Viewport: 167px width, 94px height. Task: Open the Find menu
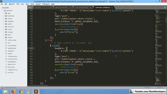[x=18, y=4]
